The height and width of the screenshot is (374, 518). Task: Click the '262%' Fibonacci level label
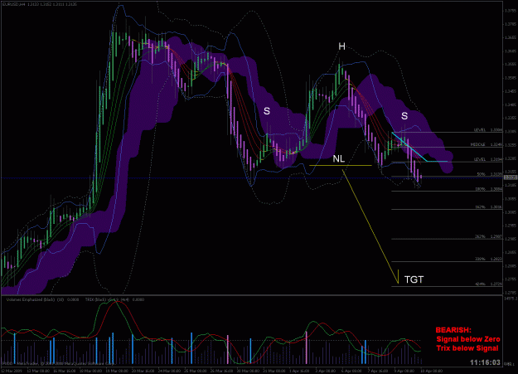click(481, 237)
